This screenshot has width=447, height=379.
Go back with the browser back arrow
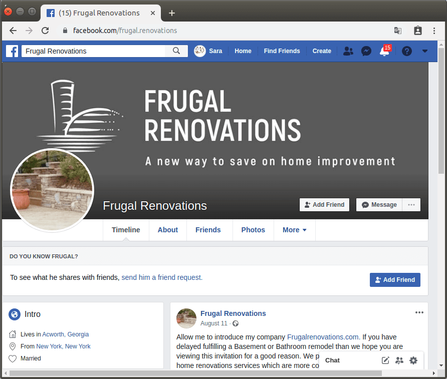coord(13,31)
